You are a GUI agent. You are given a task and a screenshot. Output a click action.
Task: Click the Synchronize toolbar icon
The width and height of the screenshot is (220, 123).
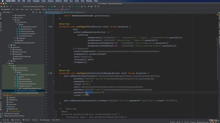7,6
